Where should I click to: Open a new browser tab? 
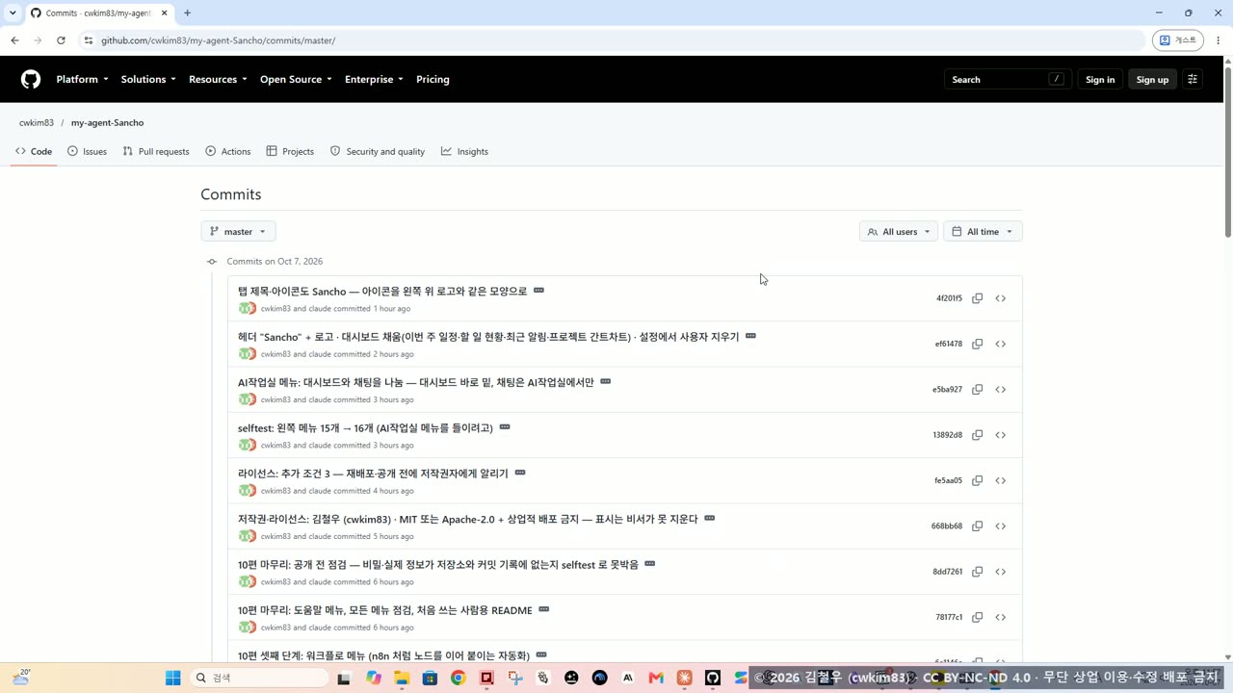point(187,13)
